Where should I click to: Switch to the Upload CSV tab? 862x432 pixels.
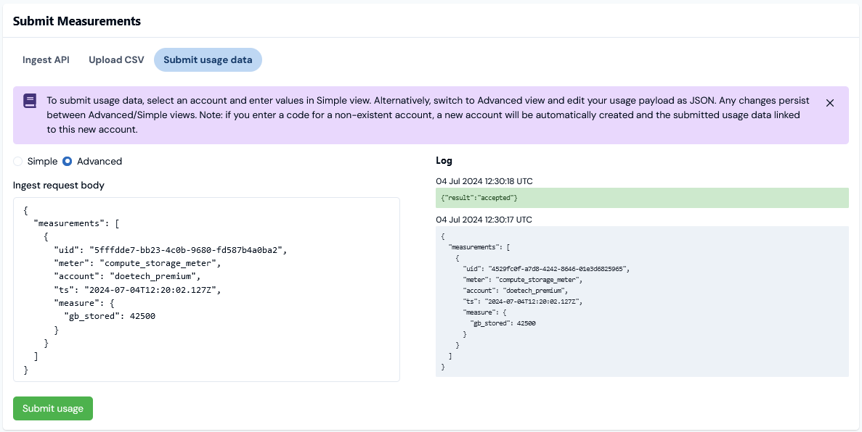coord(115,59)
